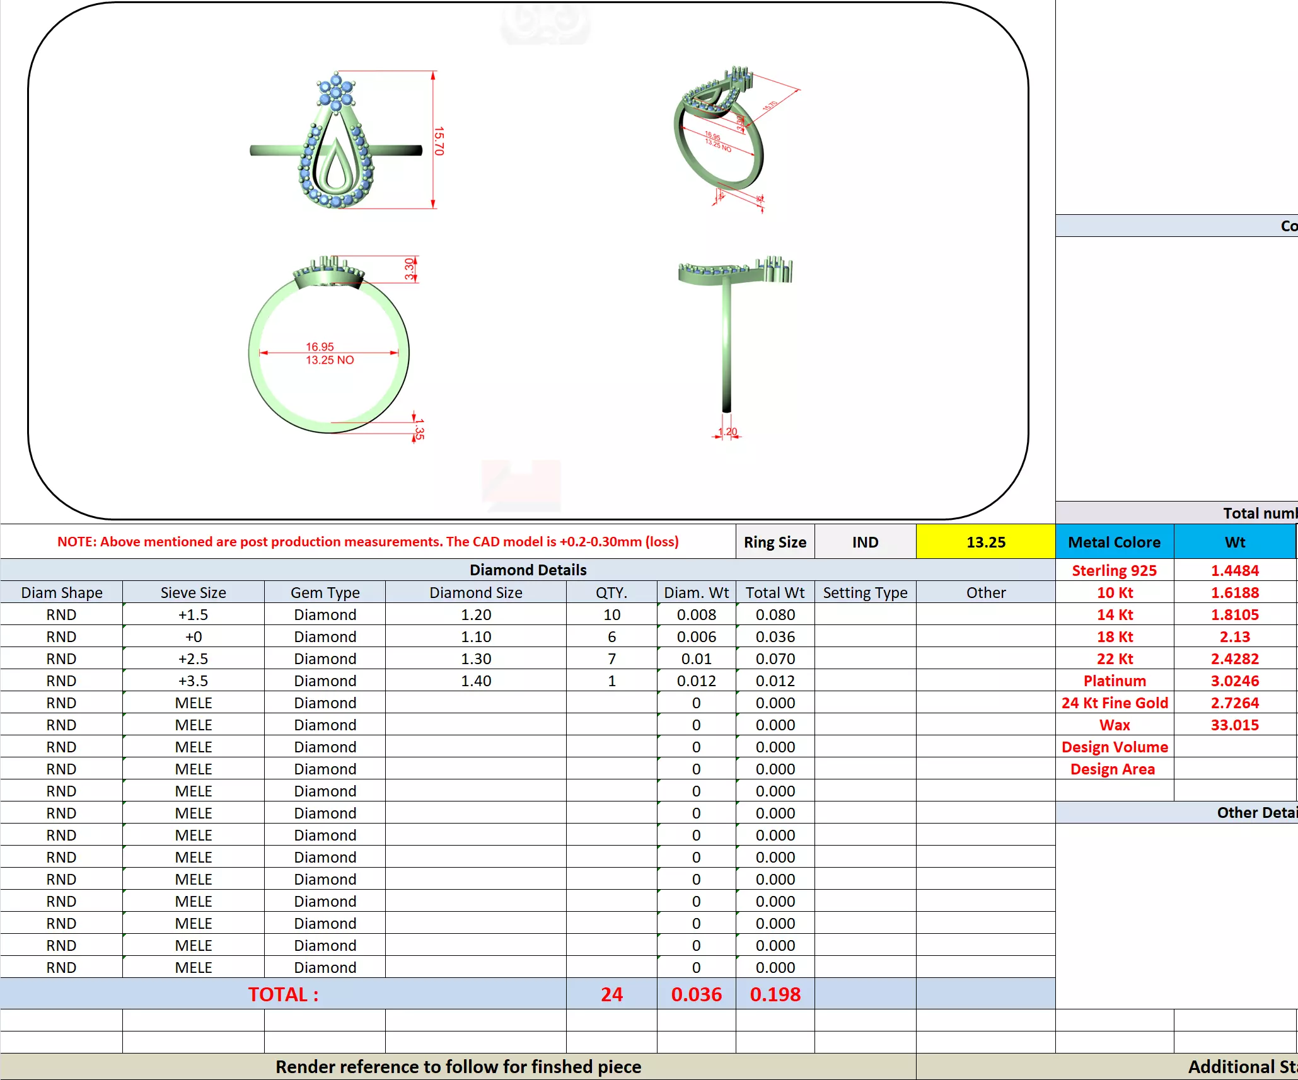Select the Sterling 925 metal row
Viewport: 1298px width, 1080px height.
[1114, 570]
